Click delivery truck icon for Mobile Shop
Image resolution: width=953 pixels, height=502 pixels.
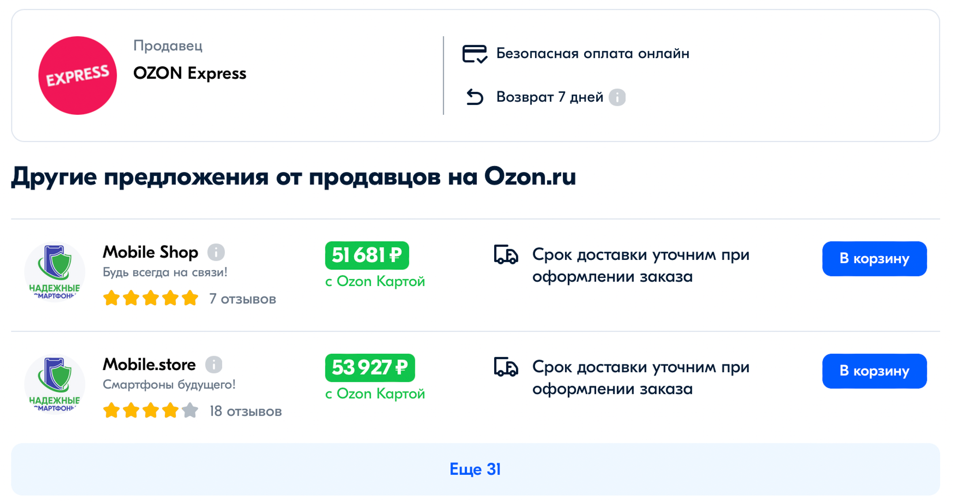click(x=506, y=255)
